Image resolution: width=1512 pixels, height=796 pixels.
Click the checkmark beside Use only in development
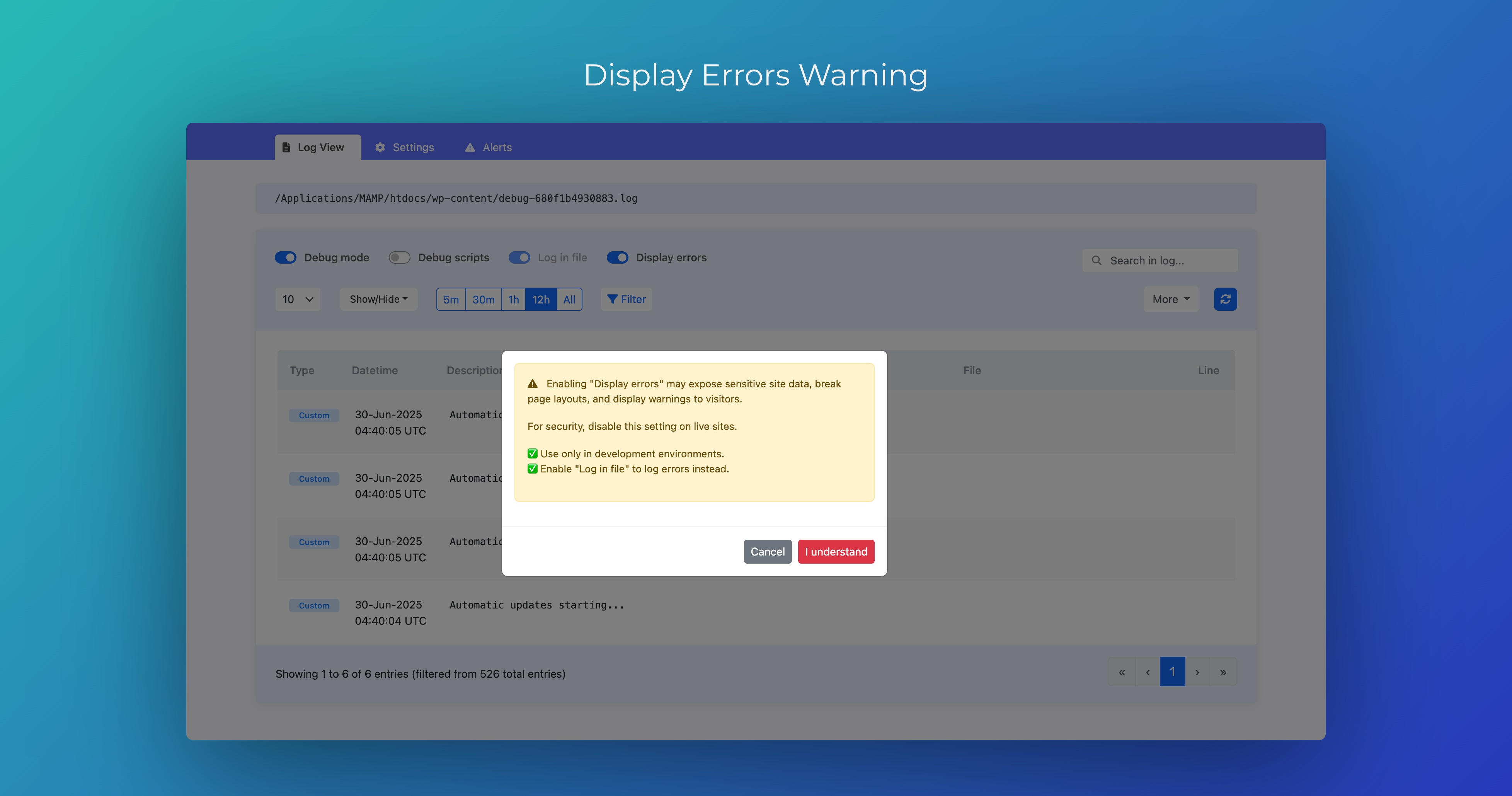(x=532, y=454)
